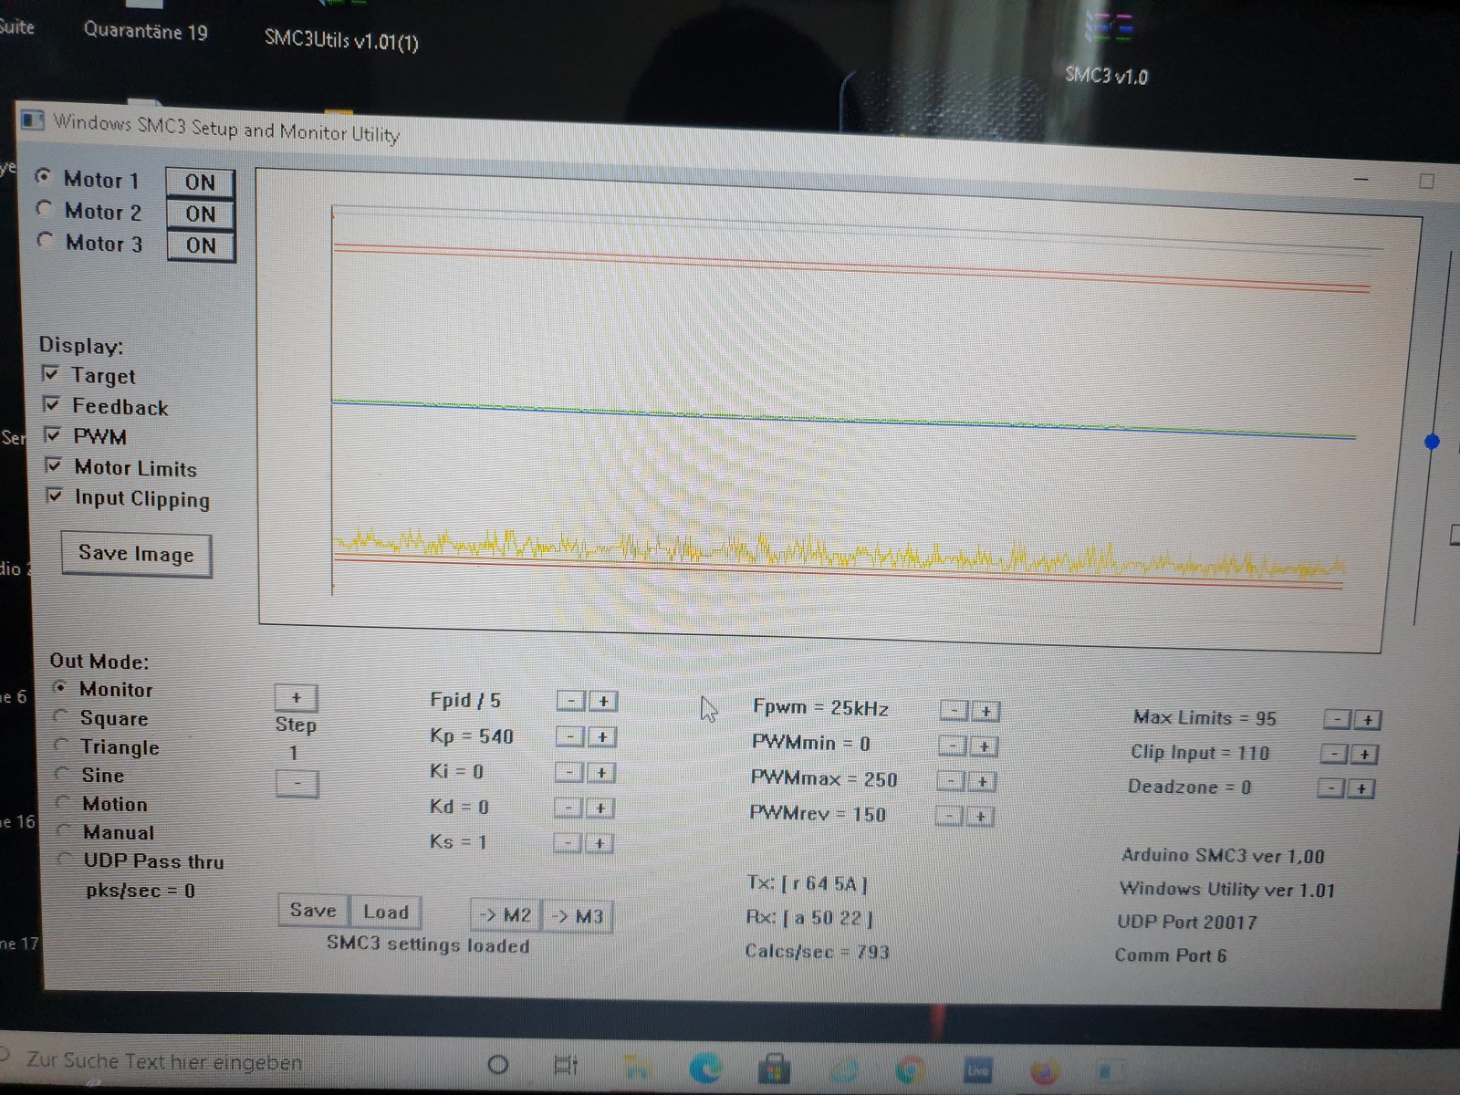Uncheck the Feedback display checkbox
1460x1095 pixels.
[52, 404]
